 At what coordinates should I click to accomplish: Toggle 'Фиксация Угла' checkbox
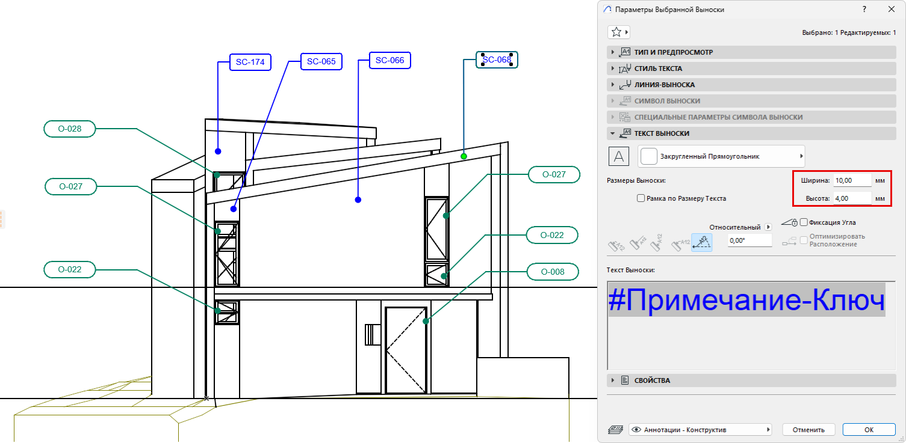click(804, 222)
